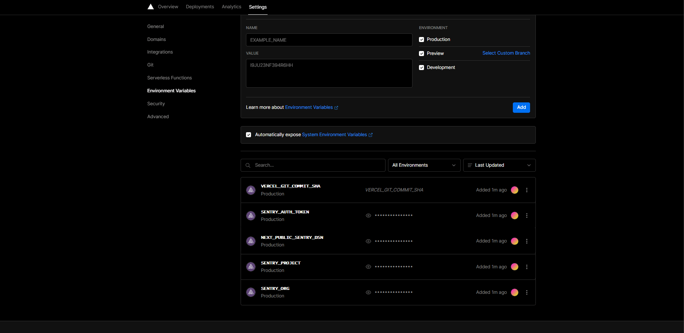The width and height of the screenshot is (684, 333).
Task: Switch to the Deployments tab
Action: pos(200,7)
